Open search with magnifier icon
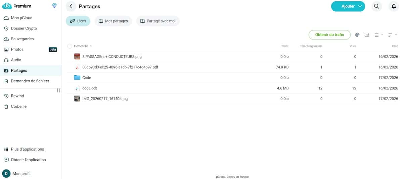This screenshot has width=403, height=179. [376, 6]
